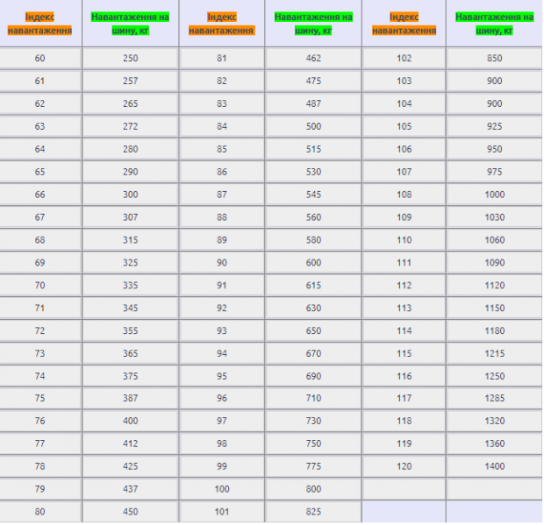Click the load index 120 cell

point(404,467)
